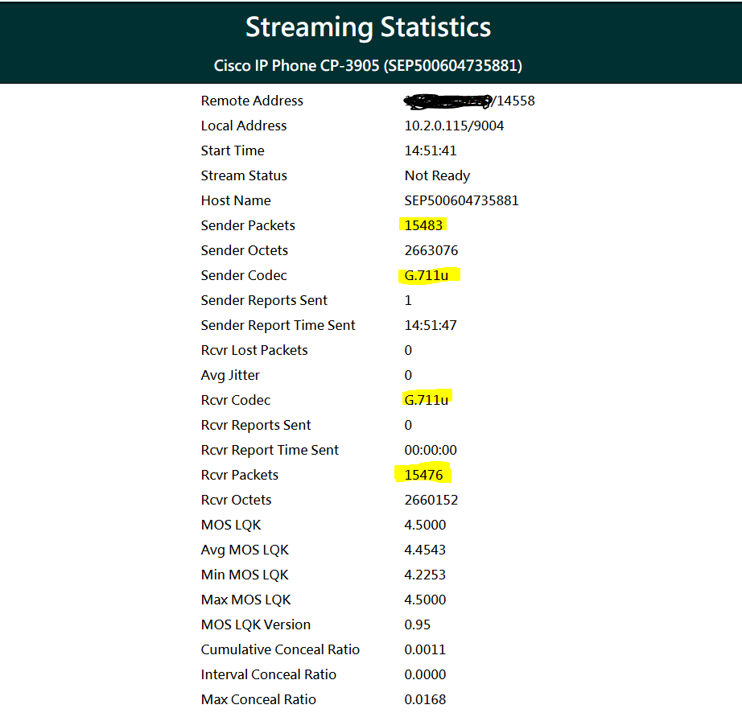Click the 'Sender Packets' label
The image size is (742, 713).
pos(248,225)
